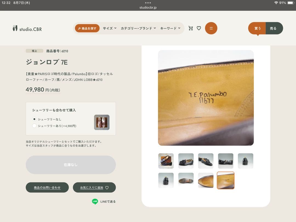The image size is (296, 222).
Task: Switch to the 売る toggle side
Action: [274, 28]
